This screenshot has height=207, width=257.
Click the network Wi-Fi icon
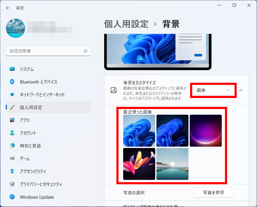[x=12, y=94]
